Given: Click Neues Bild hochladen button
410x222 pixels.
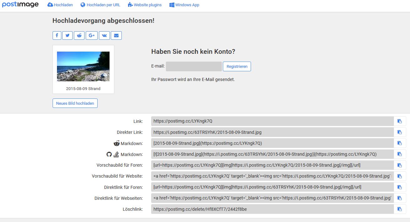Looking at the screenshot, I should click(x=75, y=103).
